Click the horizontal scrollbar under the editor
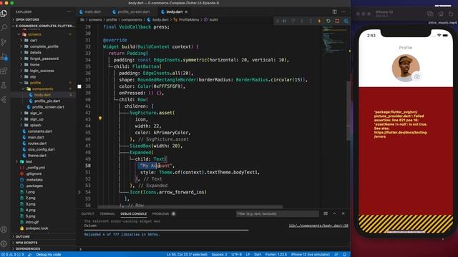 [190, 207]
